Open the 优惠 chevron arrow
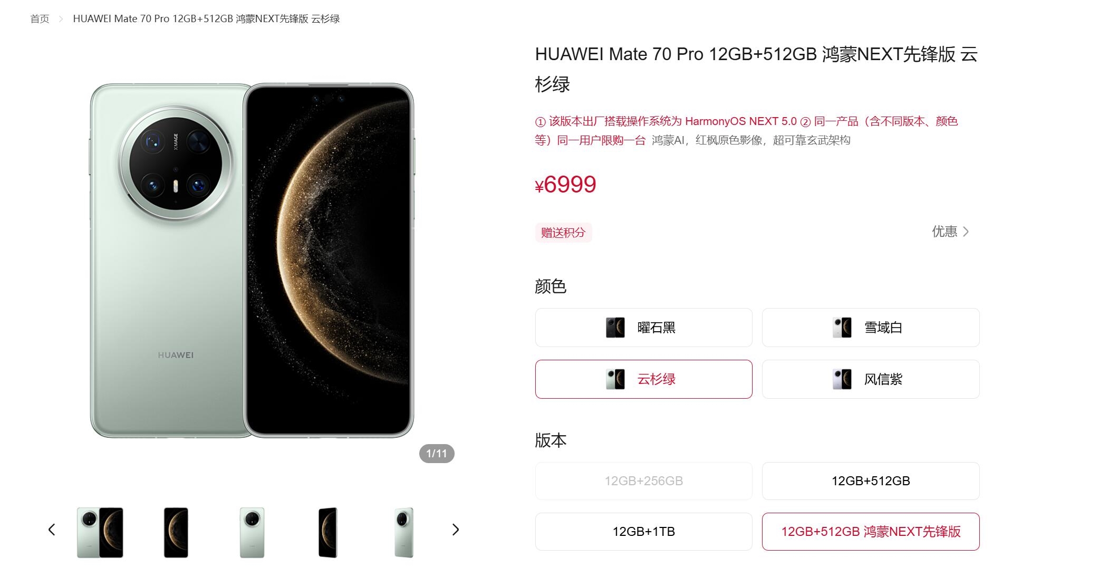 click(966, 232)
